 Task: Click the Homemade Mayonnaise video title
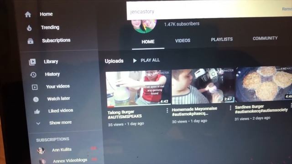click(194, 111)
